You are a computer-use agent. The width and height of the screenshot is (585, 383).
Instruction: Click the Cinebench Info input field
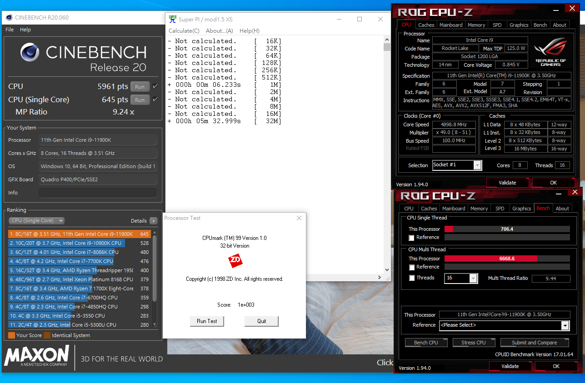(x=98, y=193)
